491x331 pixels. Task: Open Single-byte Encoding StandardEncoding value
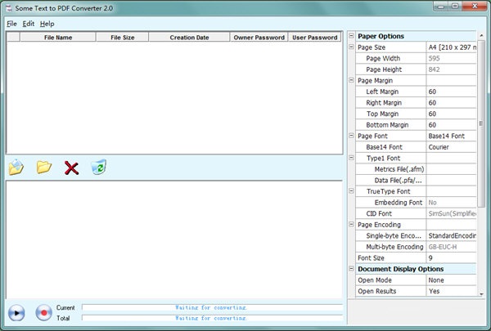(x=451, y=236)
